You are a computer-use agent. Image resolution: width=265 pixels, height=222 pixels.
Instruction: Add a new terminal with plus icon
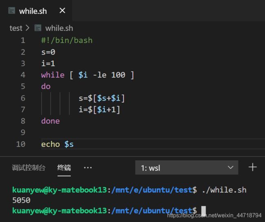coord(253,167)
